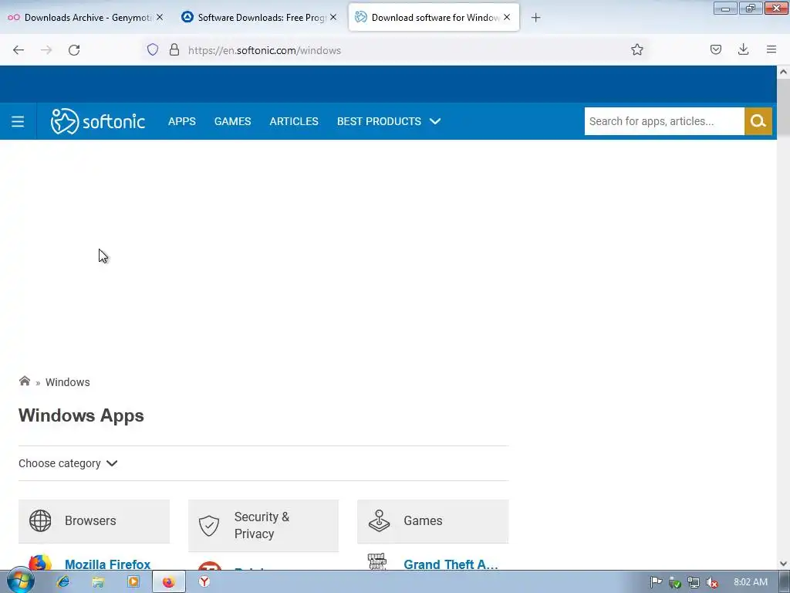
Task: Close the Genymotion Downloads Archive tab
Action: (x=160, y=17)
